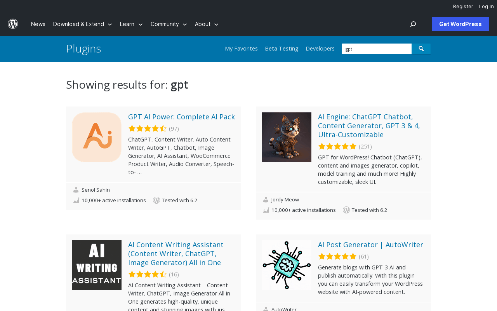Expand the About menu
The image size is (497, 311).
[207, 24]
